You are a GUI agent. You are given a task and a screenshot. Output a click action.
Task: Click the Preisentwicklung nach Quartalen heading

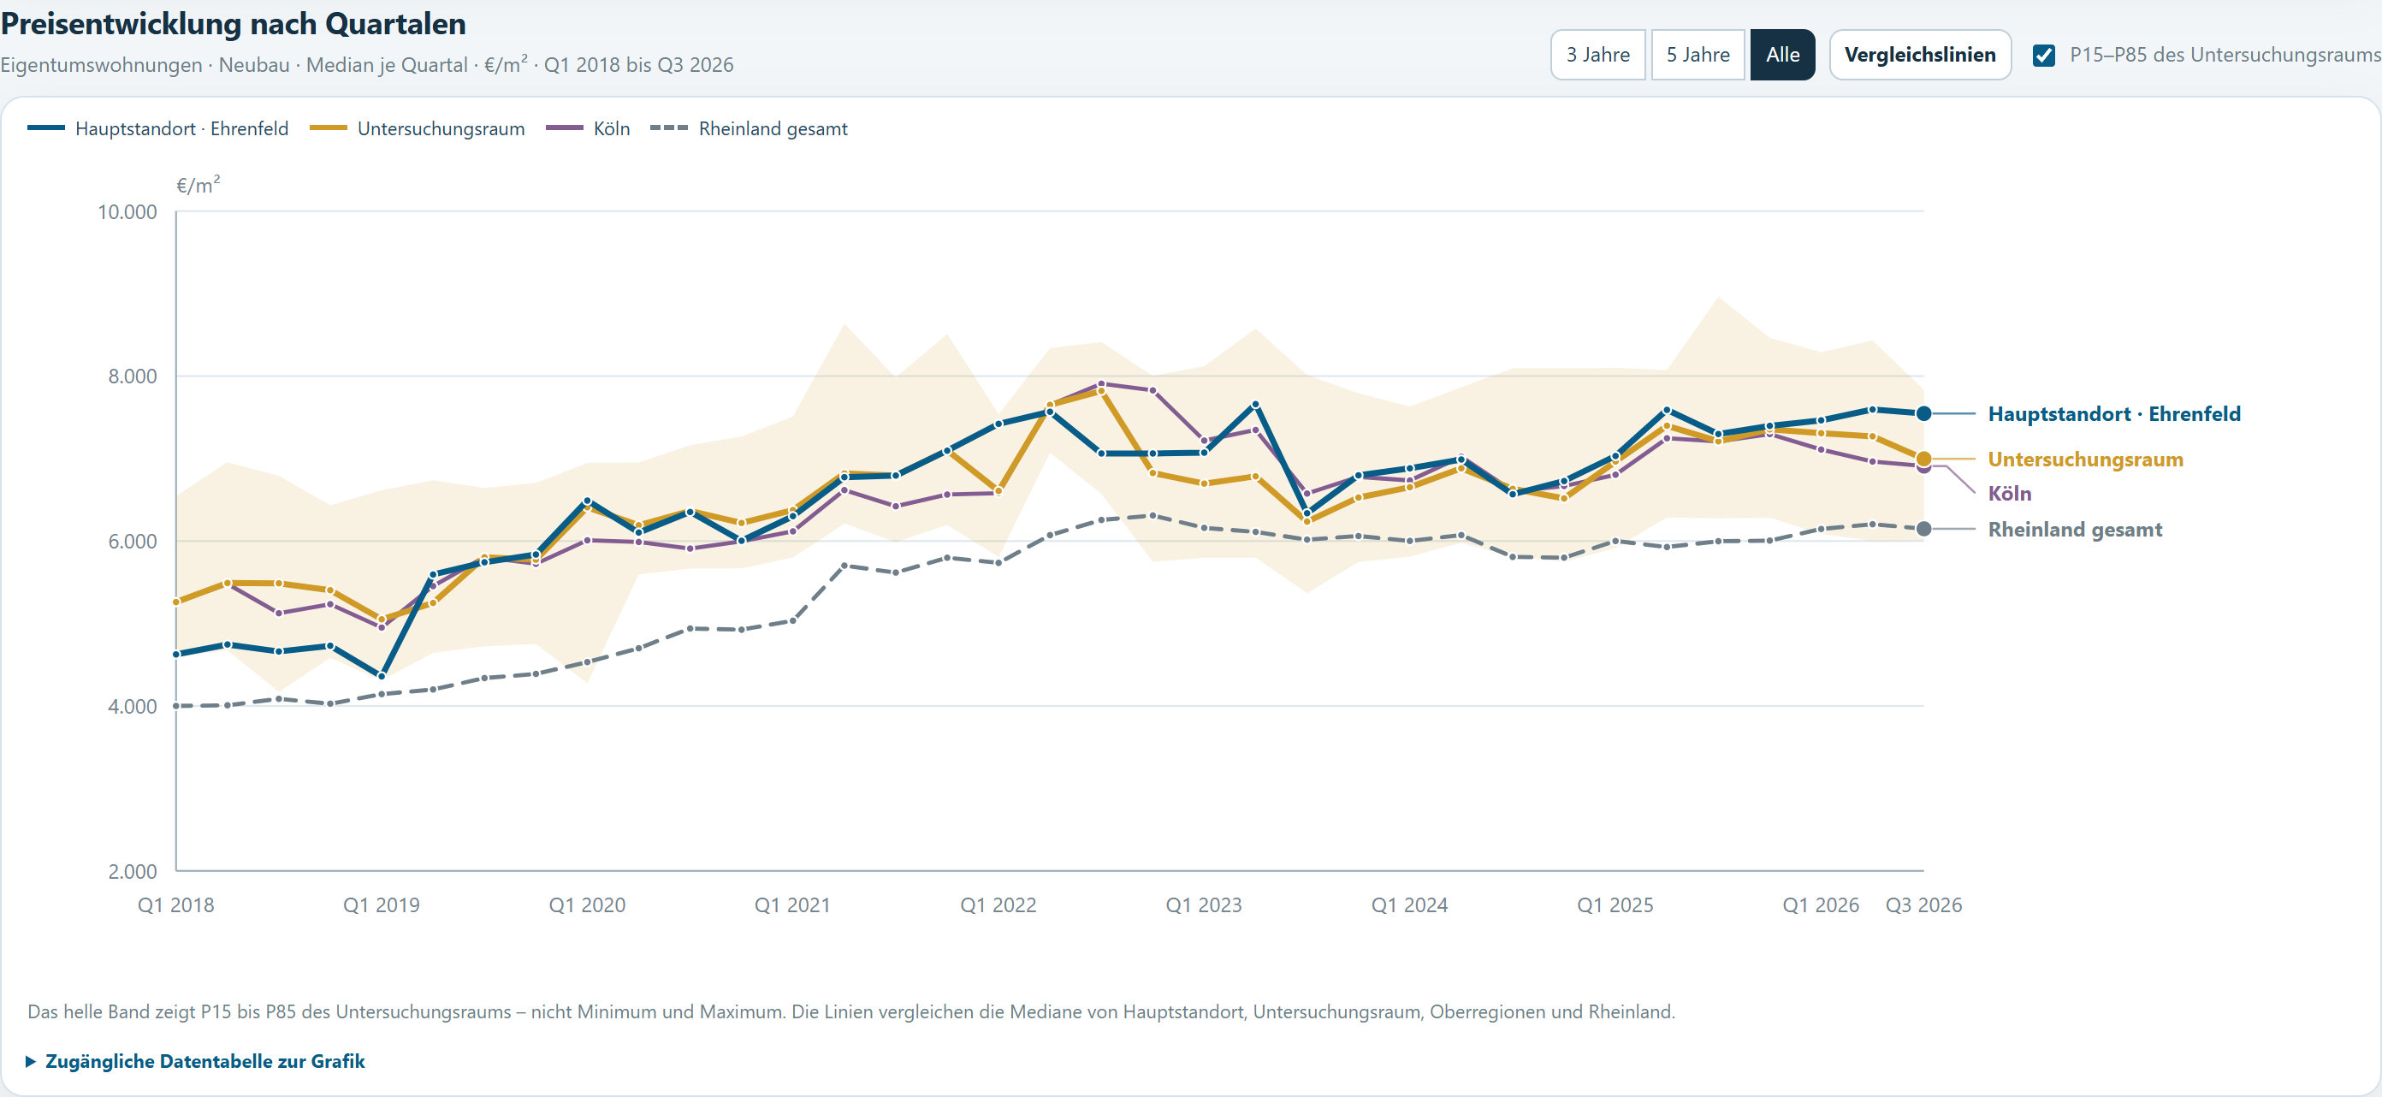233,23
